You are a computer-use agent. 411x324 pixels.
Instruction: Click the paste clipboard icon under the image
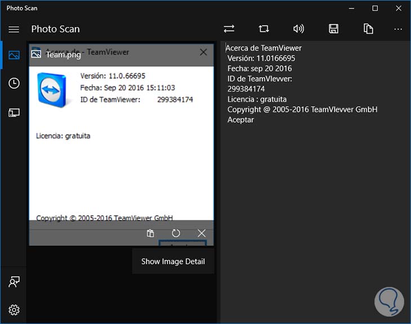150,233
